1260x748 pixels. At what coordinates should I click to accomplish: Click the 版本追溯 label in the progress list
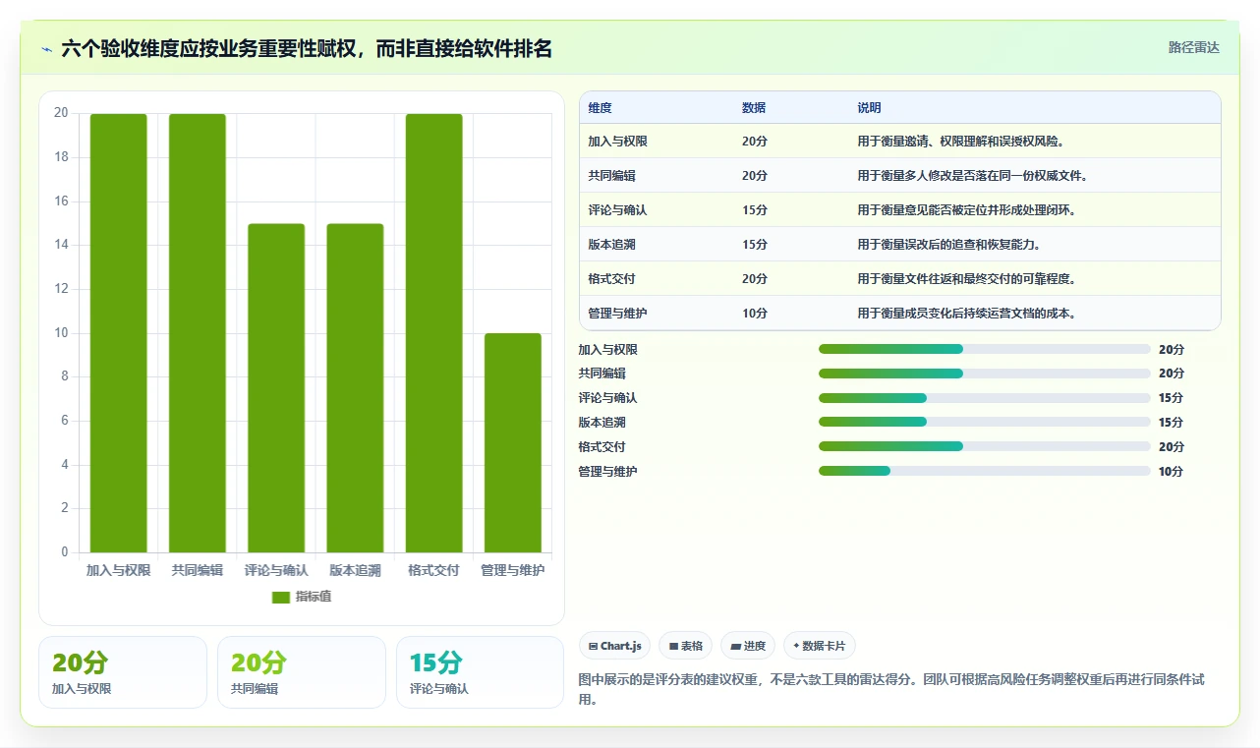601,423
